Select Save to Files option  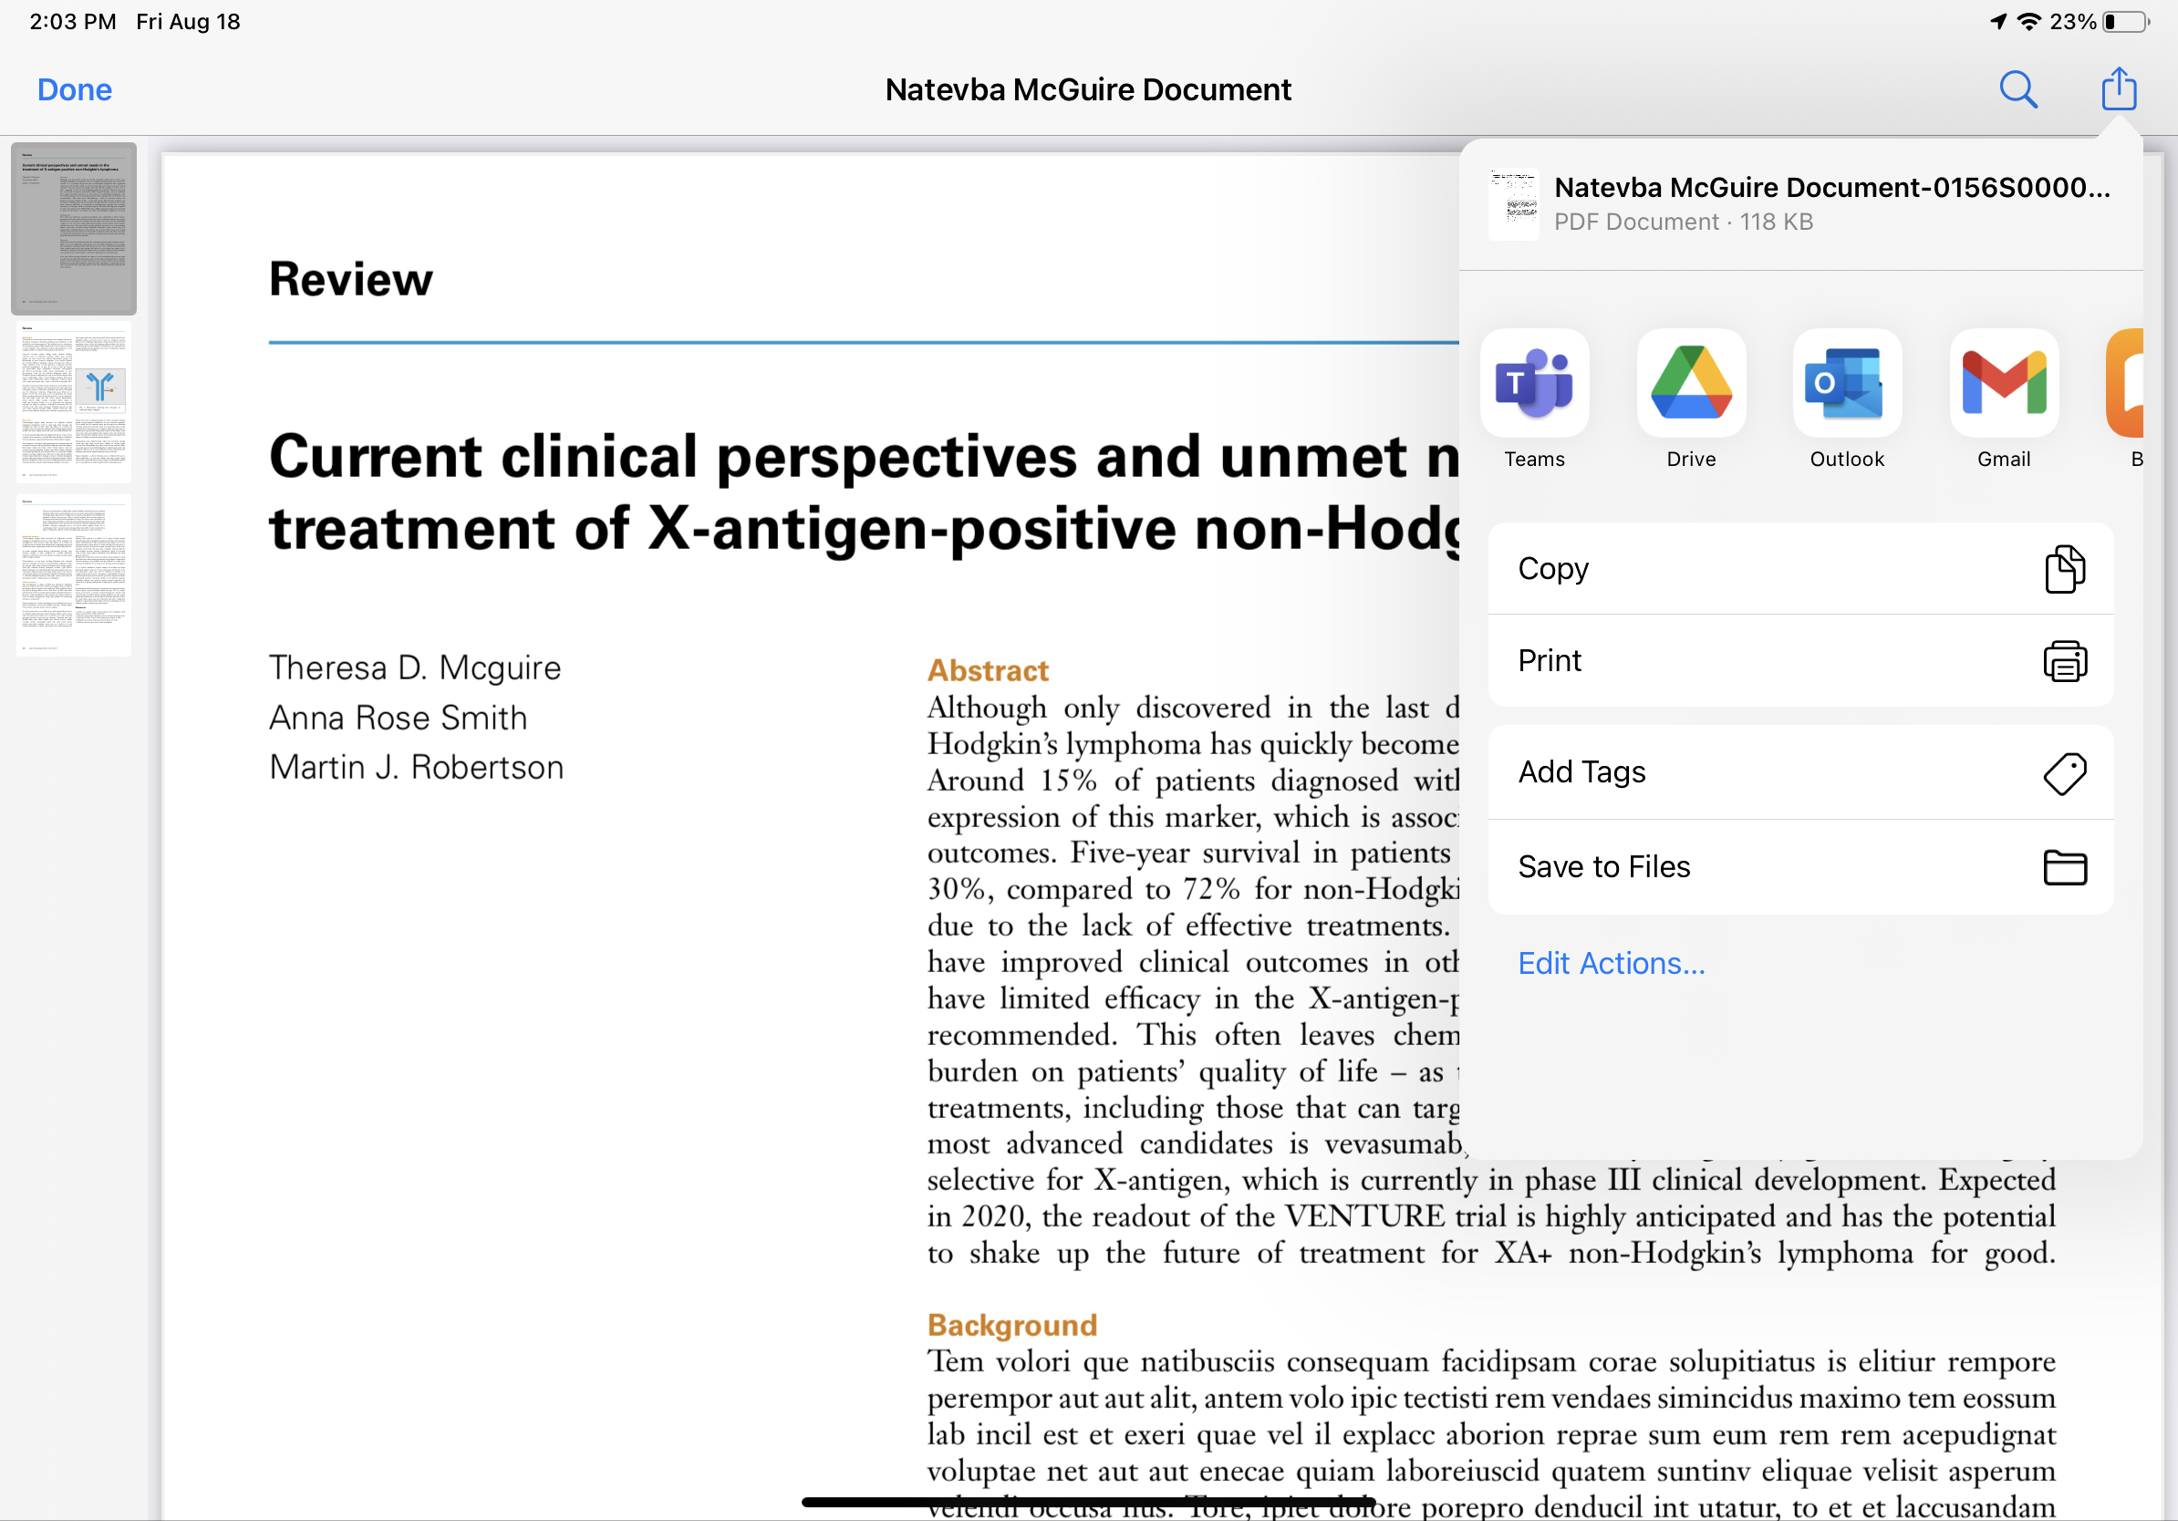point(1603,866)
